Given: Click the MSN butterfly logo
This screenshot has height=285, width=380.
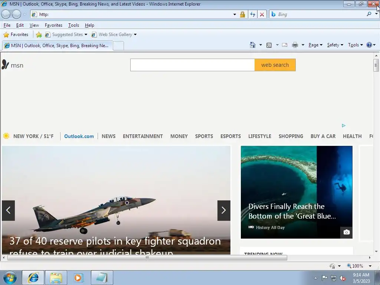Looking at the screenshot, I should [5, 65].
